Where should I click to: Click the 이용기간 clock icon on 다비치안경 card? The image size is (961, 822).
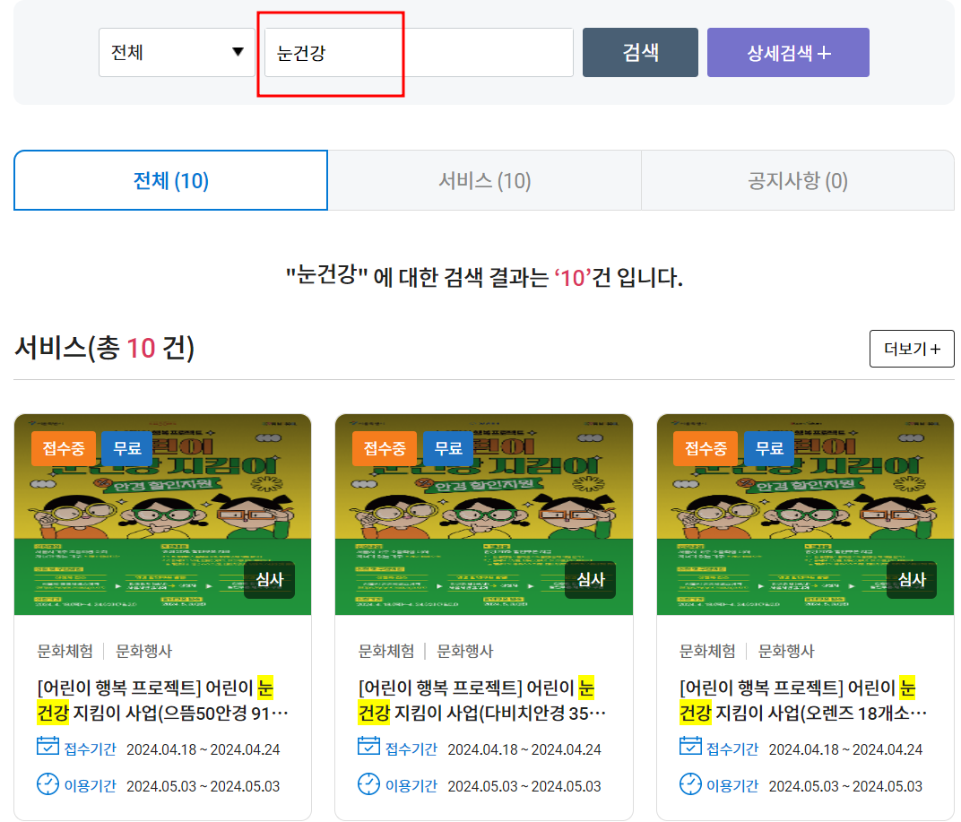tap(369, 784)
